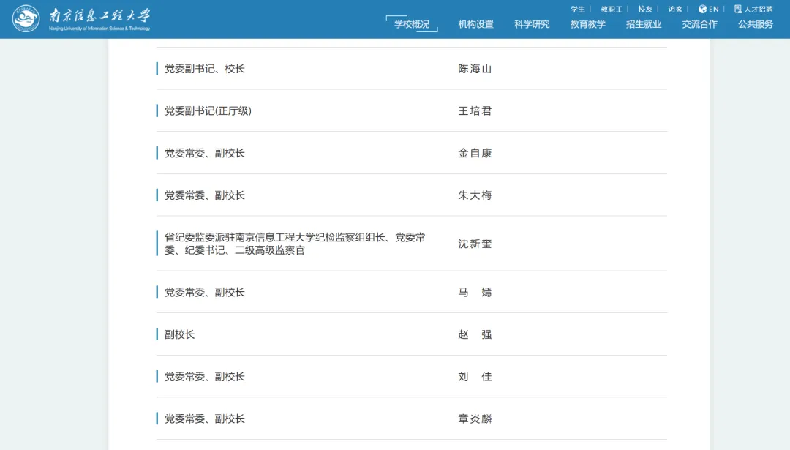
Task: Follow the 学生 link in top bar
Action: point(577,9)
